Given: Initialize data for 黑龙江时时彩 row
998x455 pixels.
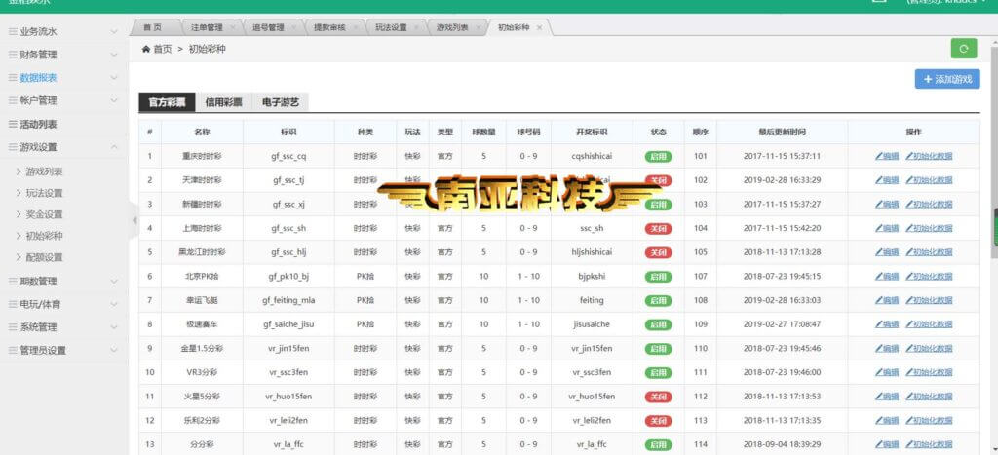Looking at the screenshot, I should pyautogui.click(x=929, y=252).
